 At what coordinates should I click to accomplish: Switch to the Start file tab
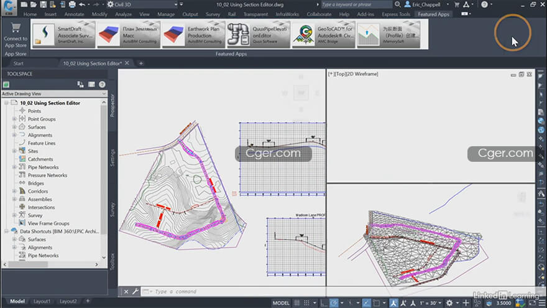[x=19, y=63]
